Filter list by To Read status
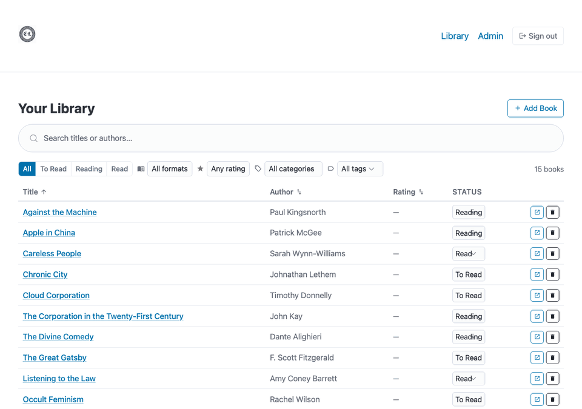This screenshot has height=409, width=582. click(x=53, y=169)
